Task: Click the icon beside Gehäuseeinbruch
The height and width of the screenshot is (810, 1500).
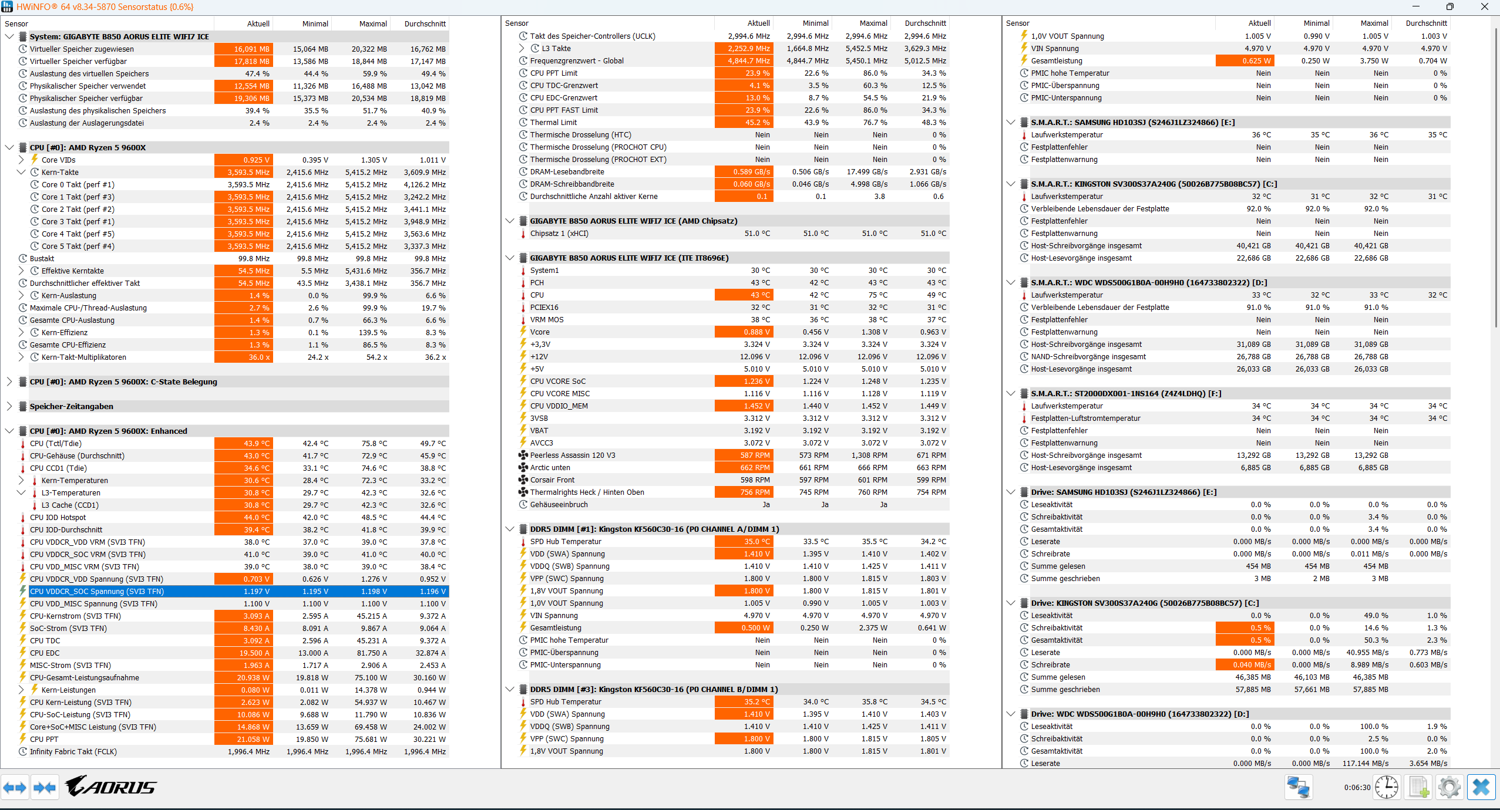Action: pos(523,505)
